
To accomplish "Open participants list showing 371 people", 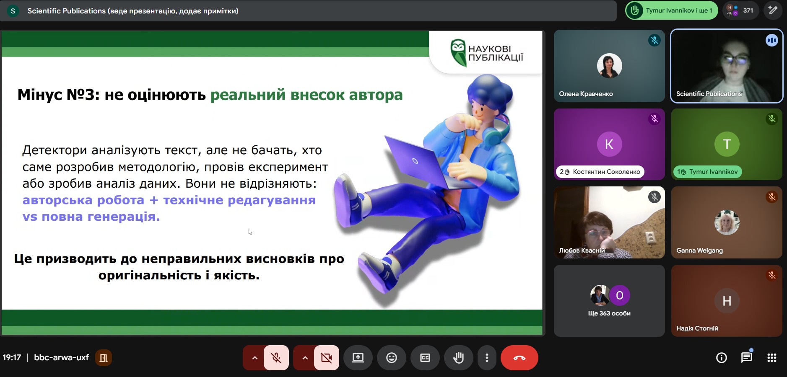I will tap(740, 10).
